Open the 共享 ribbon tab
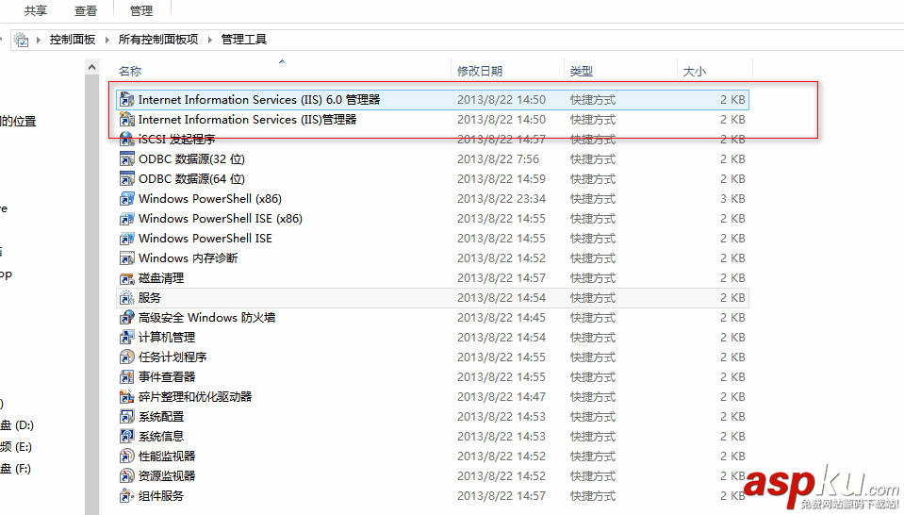This screenshot has height=515, width=904. (x=36, y=11)
